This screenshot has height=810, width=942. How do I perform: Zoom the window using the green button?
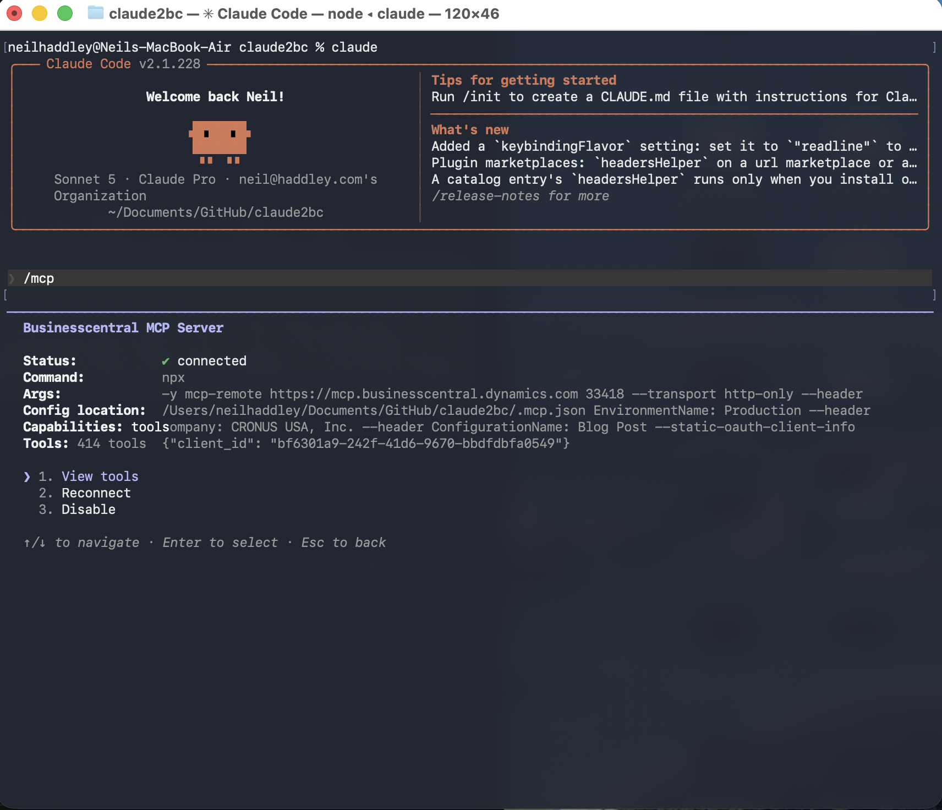pos(65,13)
